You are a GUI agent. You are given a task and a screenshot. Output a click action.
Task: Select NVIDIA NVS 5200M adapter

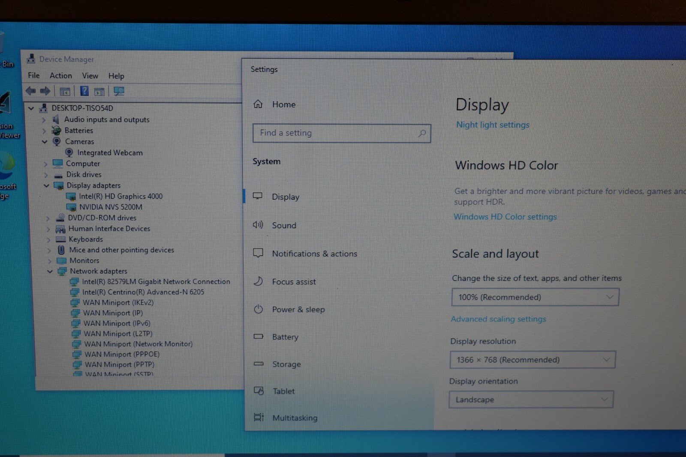[x=111, y=207]
